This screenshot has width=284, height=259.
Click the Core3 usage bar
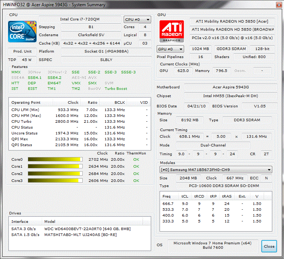click(55, 180)
